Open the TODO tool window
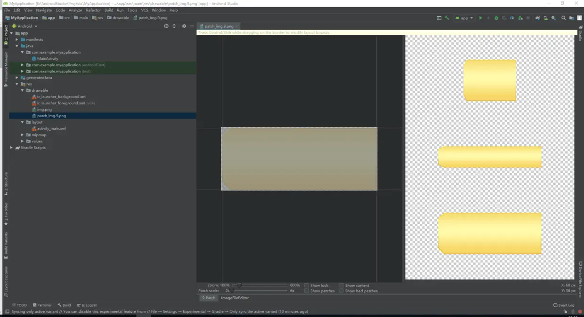This screenshot has width=584, height=317. [x=19, y=305]
